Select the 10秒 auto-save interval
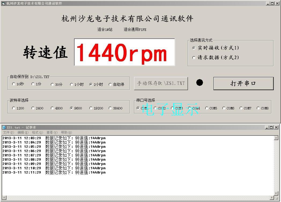The width and height of the screenshot is (281, 202). click(13, 84)
